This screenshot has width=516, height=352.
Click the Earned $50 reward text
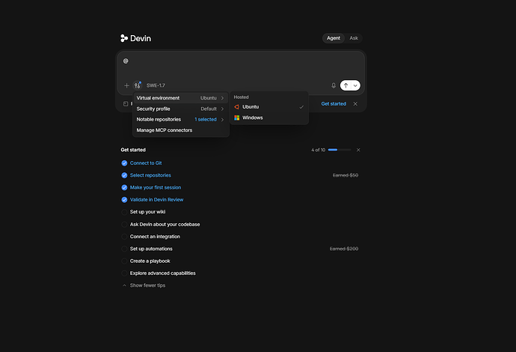[345, 175]
